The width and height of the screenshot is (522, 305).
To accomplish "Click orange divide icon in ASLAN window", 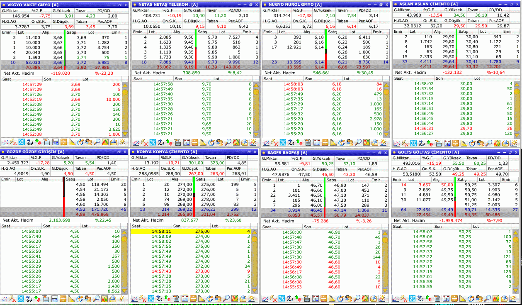I will [456, 143].
